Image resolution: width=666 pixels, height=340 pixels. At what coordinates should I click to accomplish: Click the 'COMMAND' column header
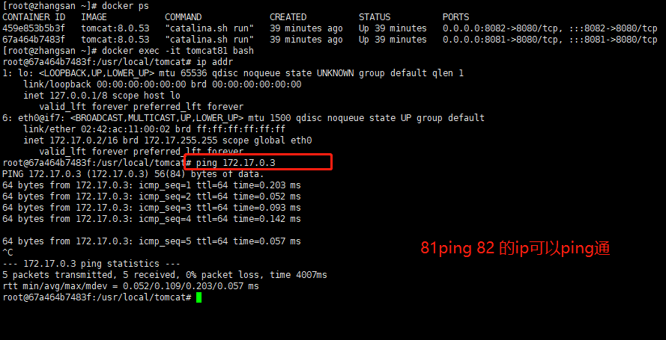click(183, 17)
